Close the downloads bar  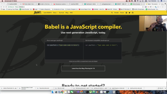click(x=165, y=88)
